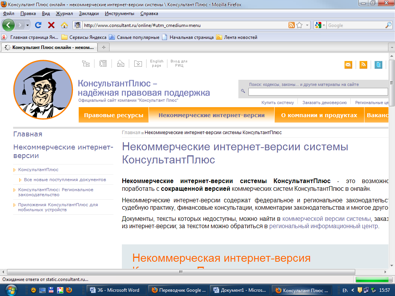Open the search engine selector dropdown
Screen dimensions: 395x296
coord(320,25)
